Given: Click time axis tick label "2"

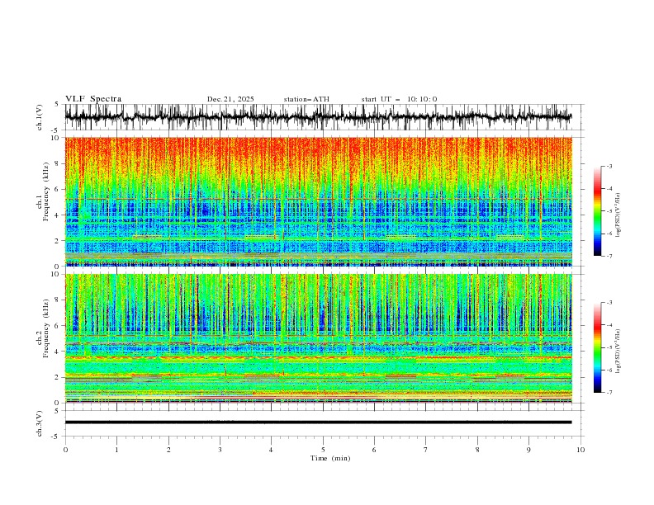Looking at the screenshot, I should [x=168, y=450].
